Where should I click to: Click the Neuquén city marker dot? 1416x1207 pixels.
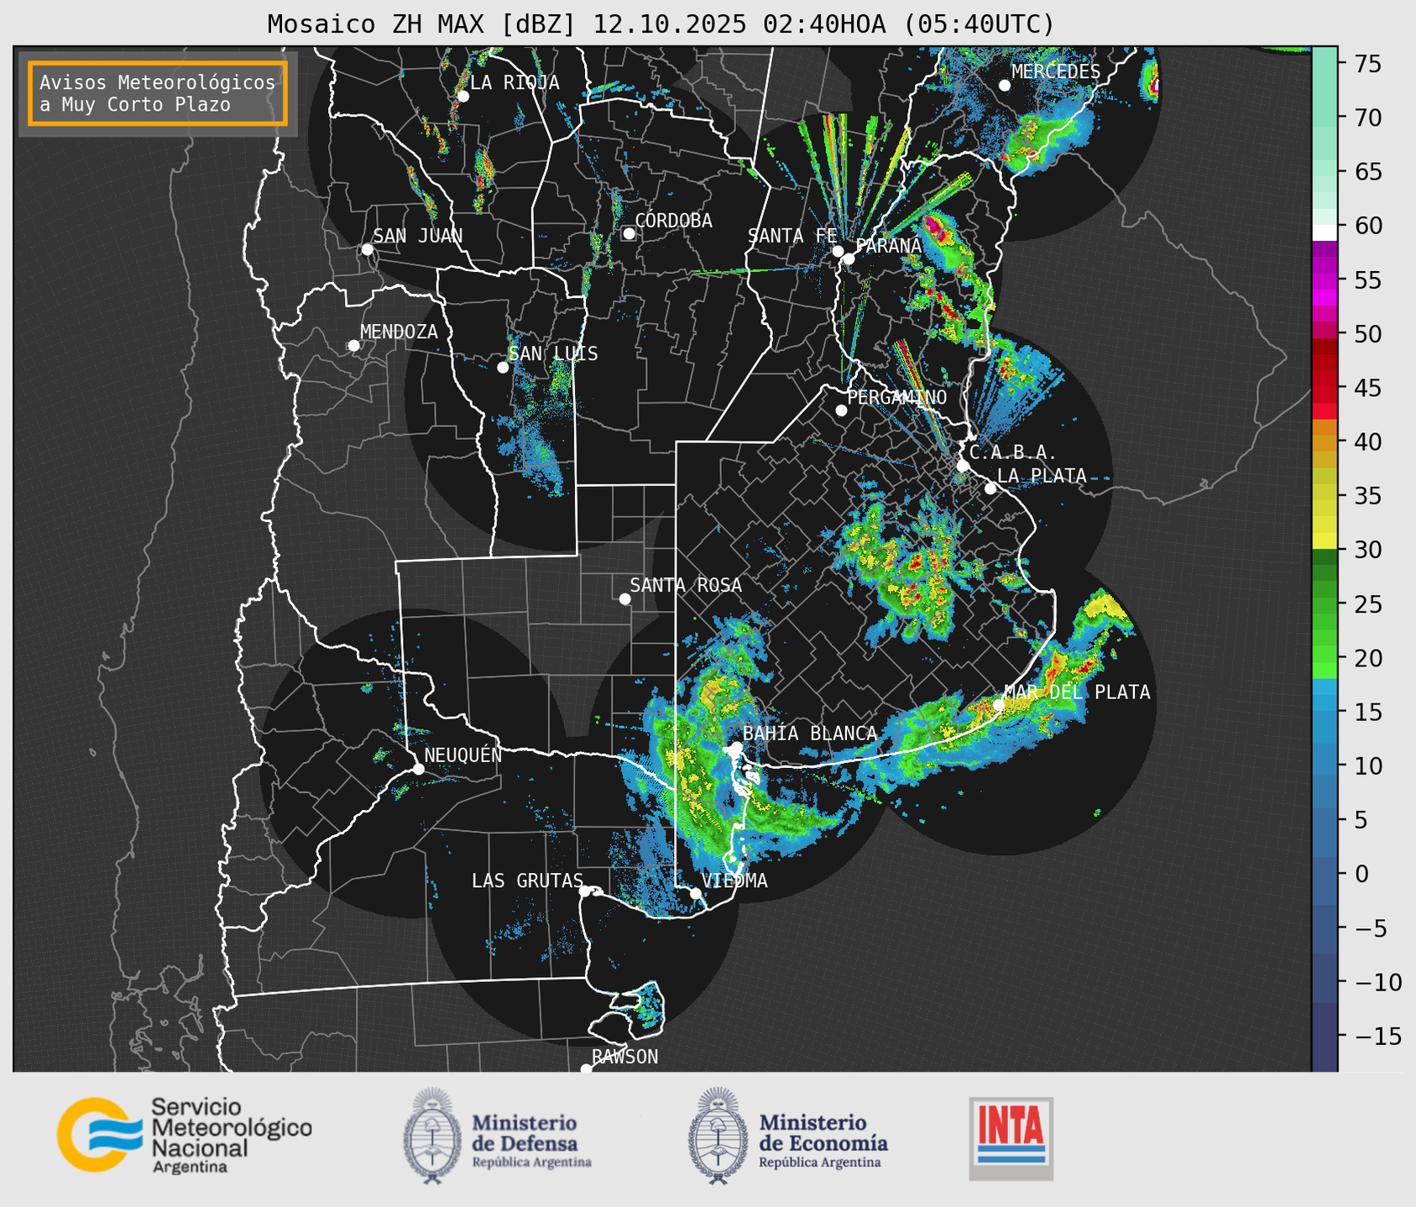point(418,769)
